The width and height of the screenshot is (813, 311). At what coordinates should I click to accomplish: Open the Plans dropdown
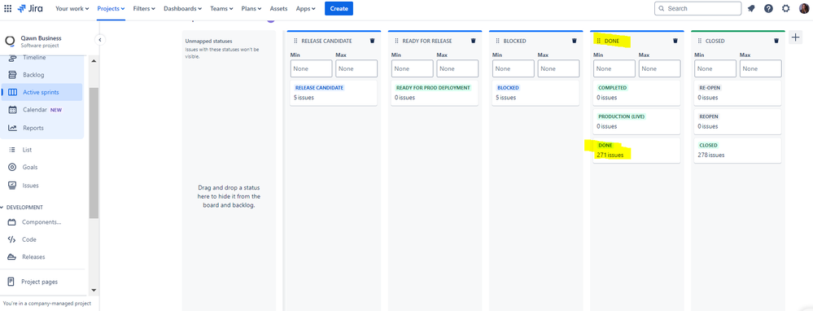[251, 8]
